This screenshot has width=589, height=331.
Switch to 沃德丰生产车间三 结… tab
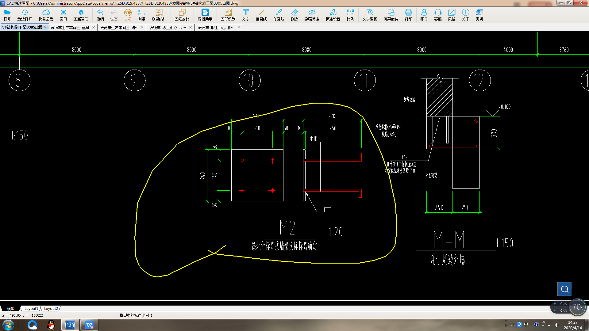pos(119,27)
